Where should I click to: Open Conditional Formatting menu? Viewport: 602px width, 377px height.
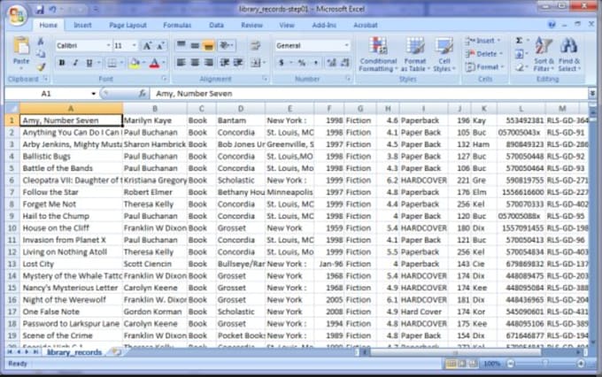click(x=378, y=54)
